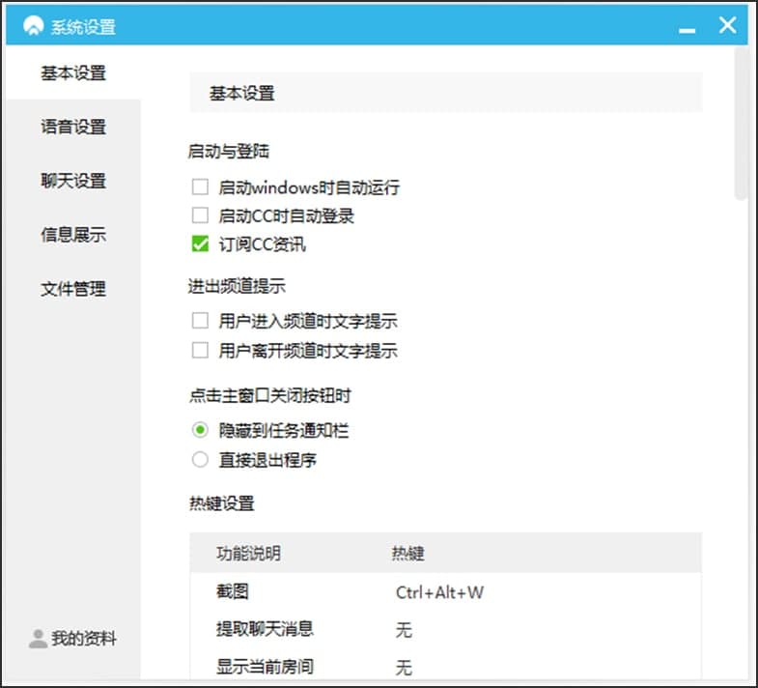The image size is (758, 688).
Task: Enable 启动windows时自动运行 checkbox
Action: [200, 187]
